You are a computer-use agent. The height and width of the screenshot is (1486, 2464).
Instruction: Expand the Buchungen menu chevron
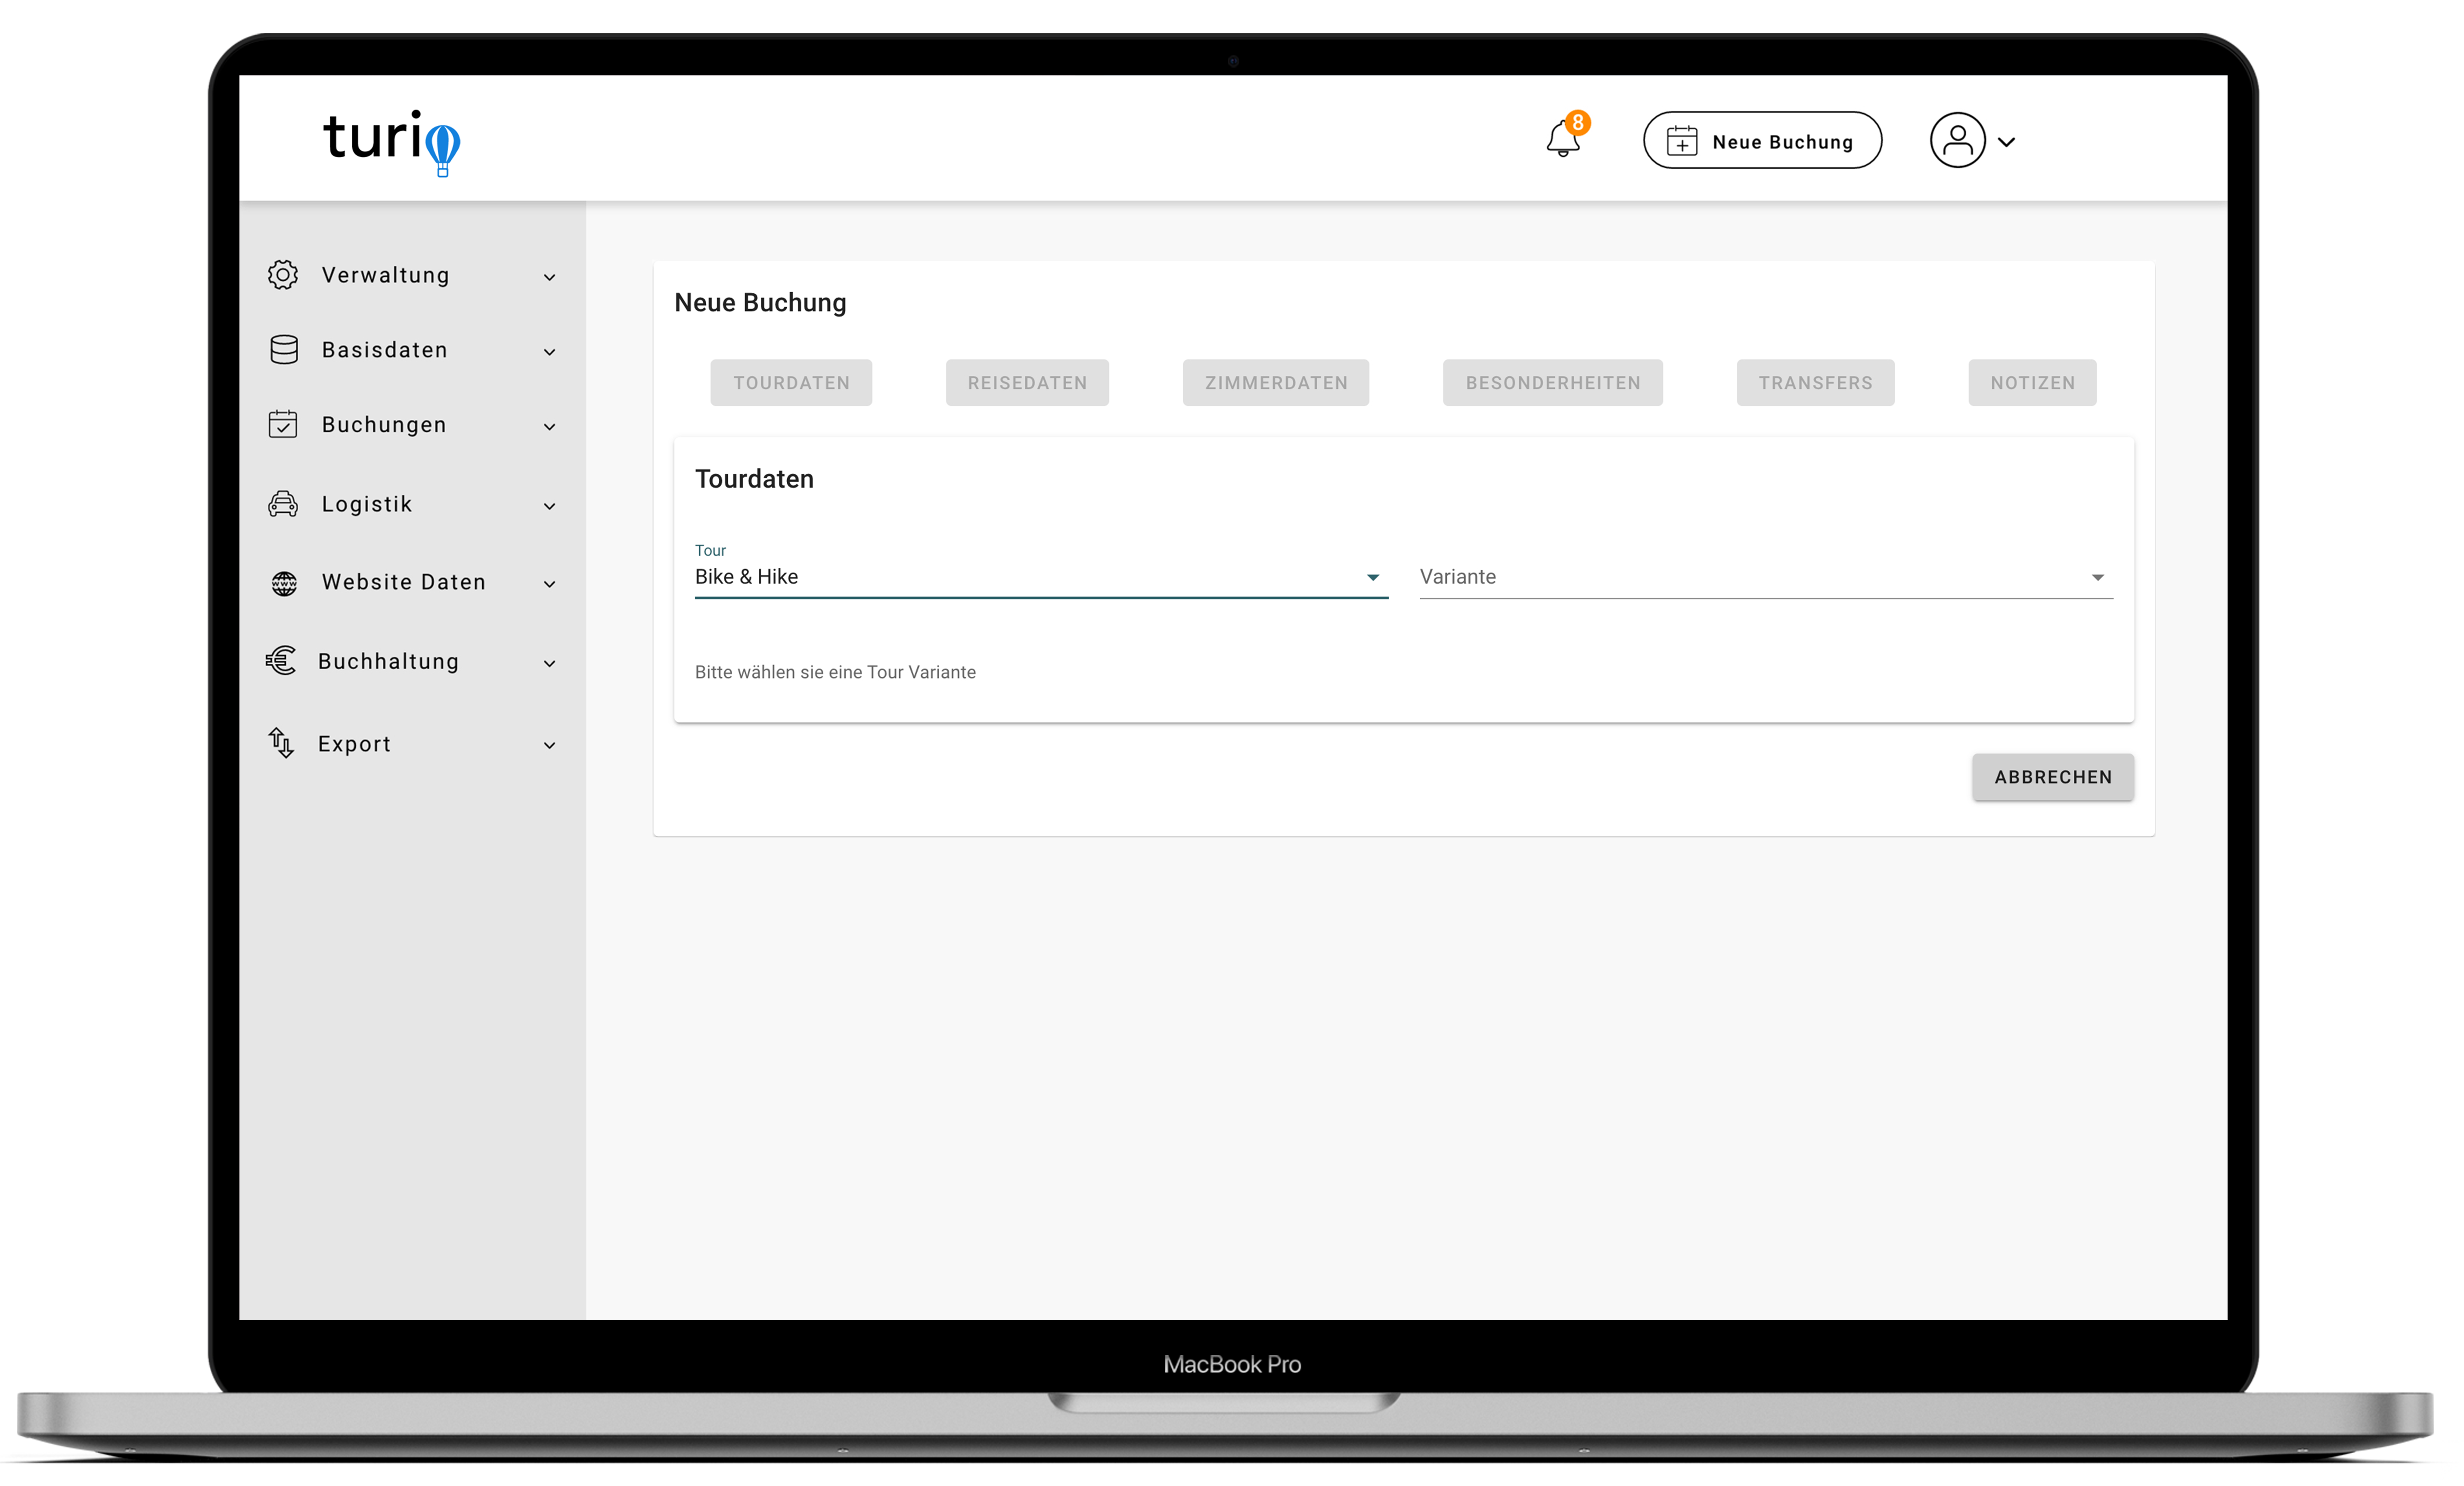point(549,427)
